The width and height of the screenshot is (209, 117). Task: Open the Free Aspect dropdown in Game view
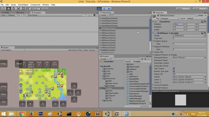click(x=13, y=50)
